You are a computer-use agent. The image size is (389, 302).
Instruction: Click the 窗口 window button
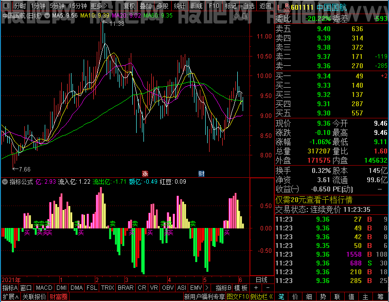click(x=26, y=288)
